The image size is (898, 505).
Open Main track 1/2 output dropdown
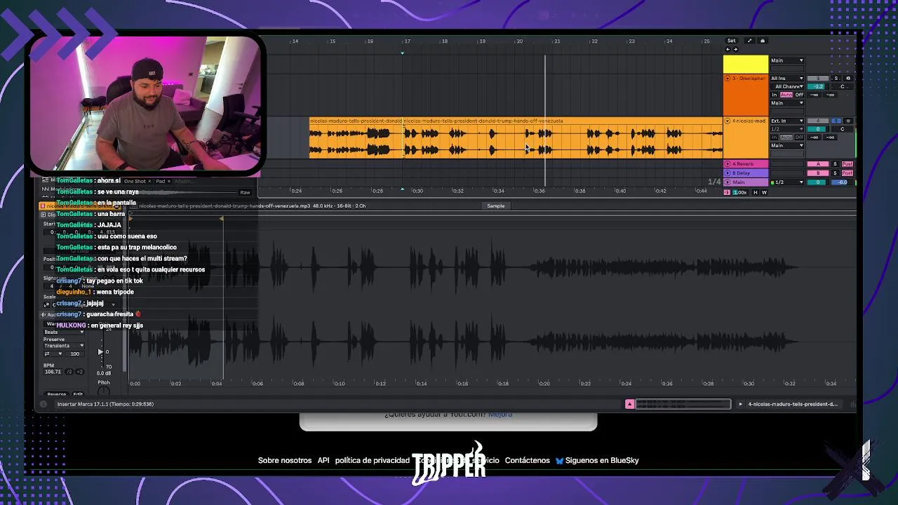(x=787, y=182)
